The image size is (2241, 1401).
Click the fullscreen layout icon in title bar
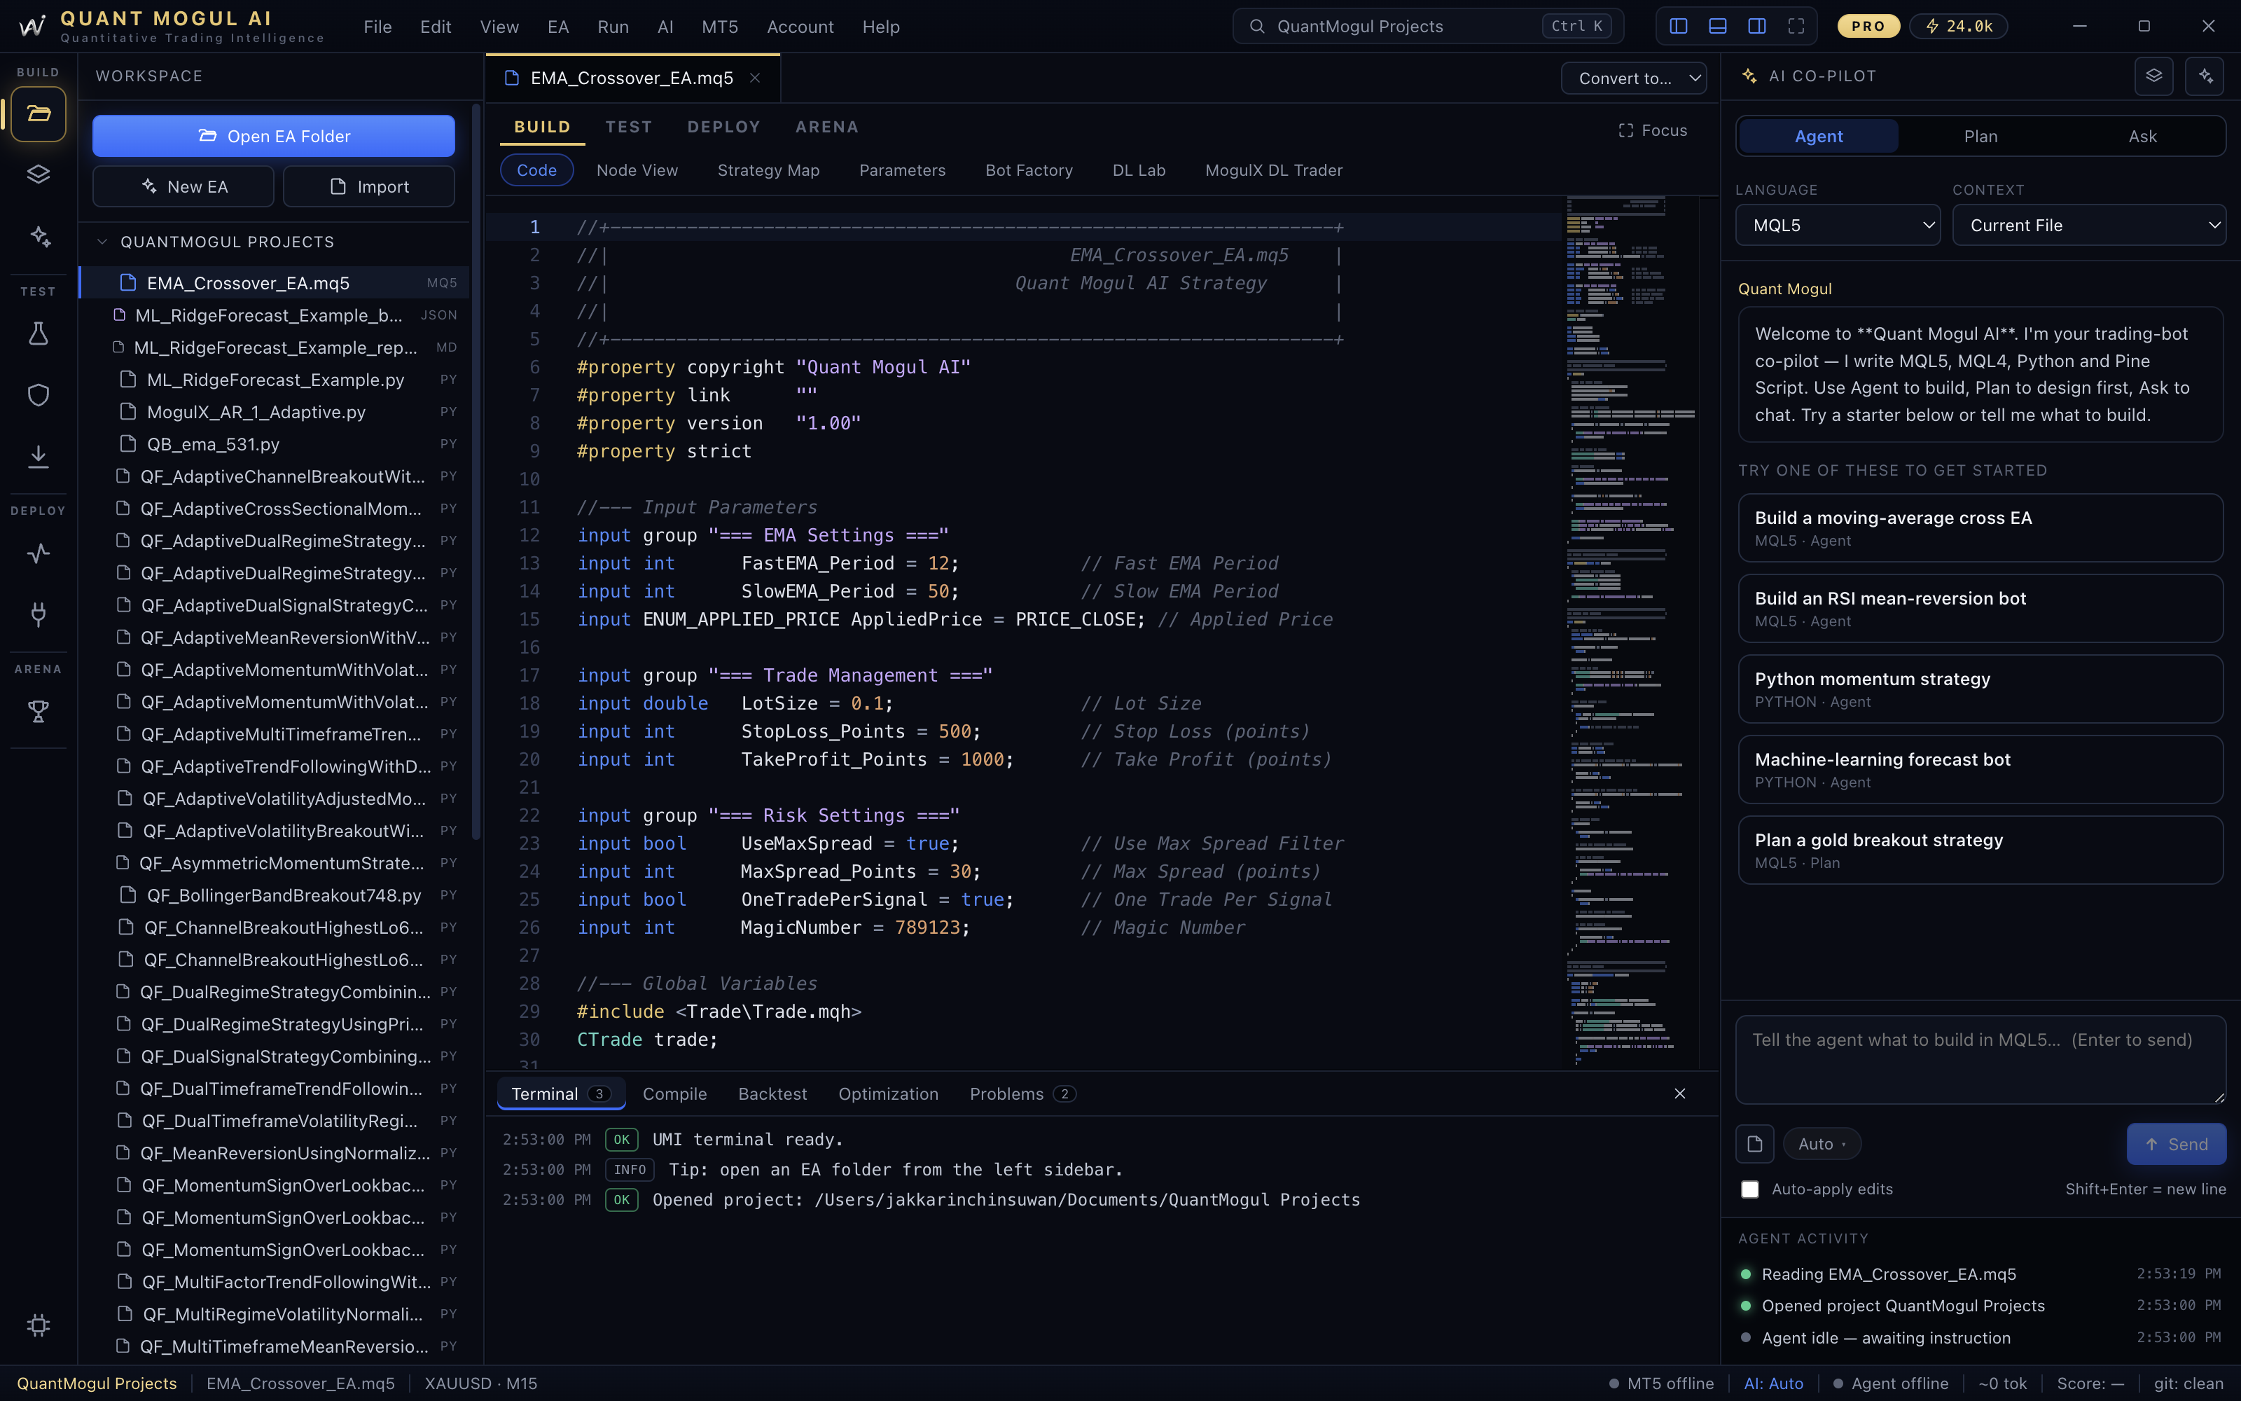tap(1796, 26)
